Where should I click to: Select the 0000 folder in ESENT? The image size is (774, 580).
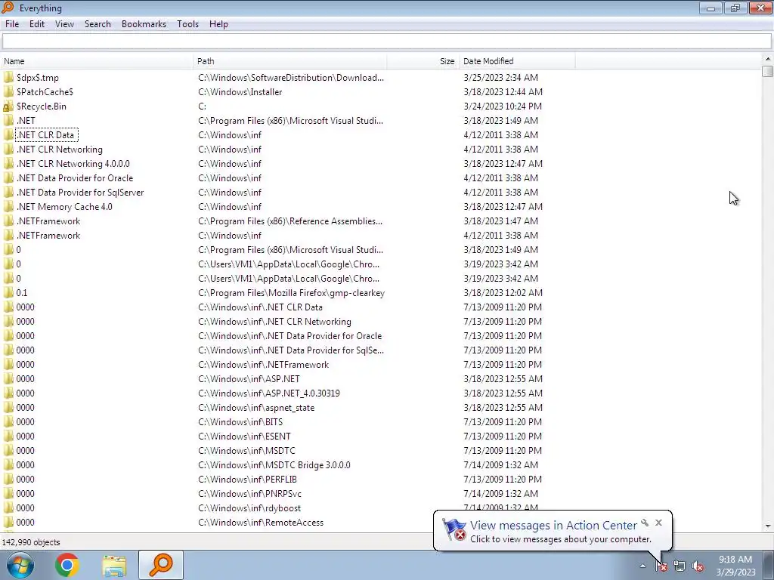point(25,436)
